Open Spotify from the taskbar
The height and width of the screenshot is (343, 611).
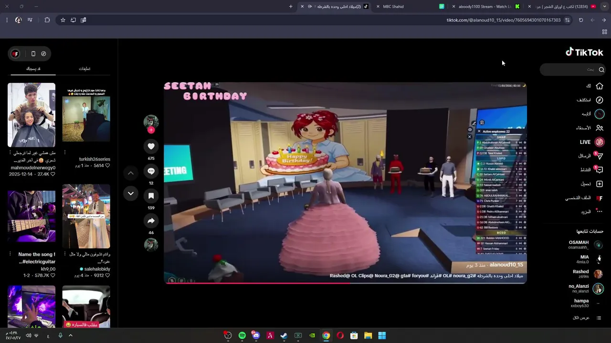click(x=242, y=335)
